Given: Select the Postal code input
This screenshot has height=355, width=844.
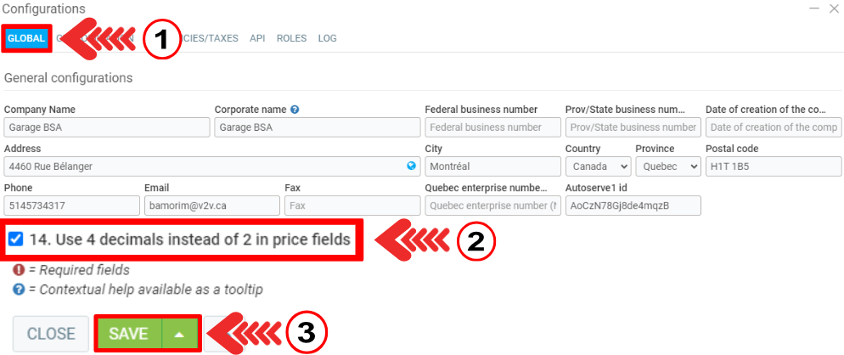Looking at the screenshot, I should pos(773,166).
